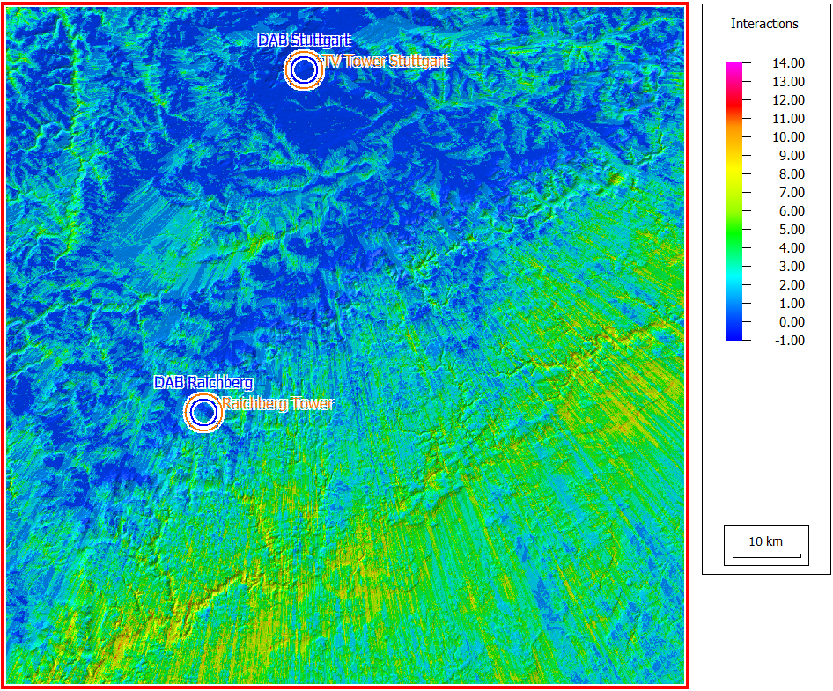
Task: Choose the 5.00 legend tick label
Action: pyautogui.click(x=788, y=230)
